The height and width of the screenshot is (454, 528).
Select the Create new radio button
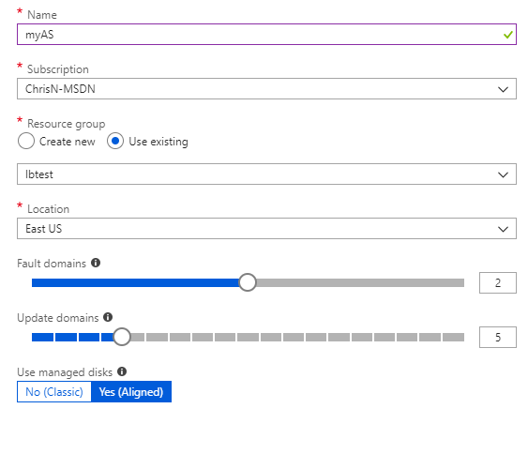click(x=26, y=141)
